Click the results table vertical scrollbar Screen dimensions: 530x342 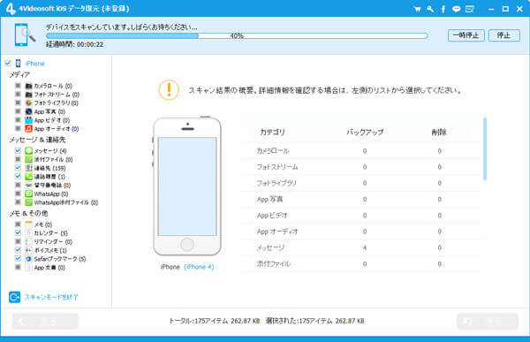coord(485,148)
